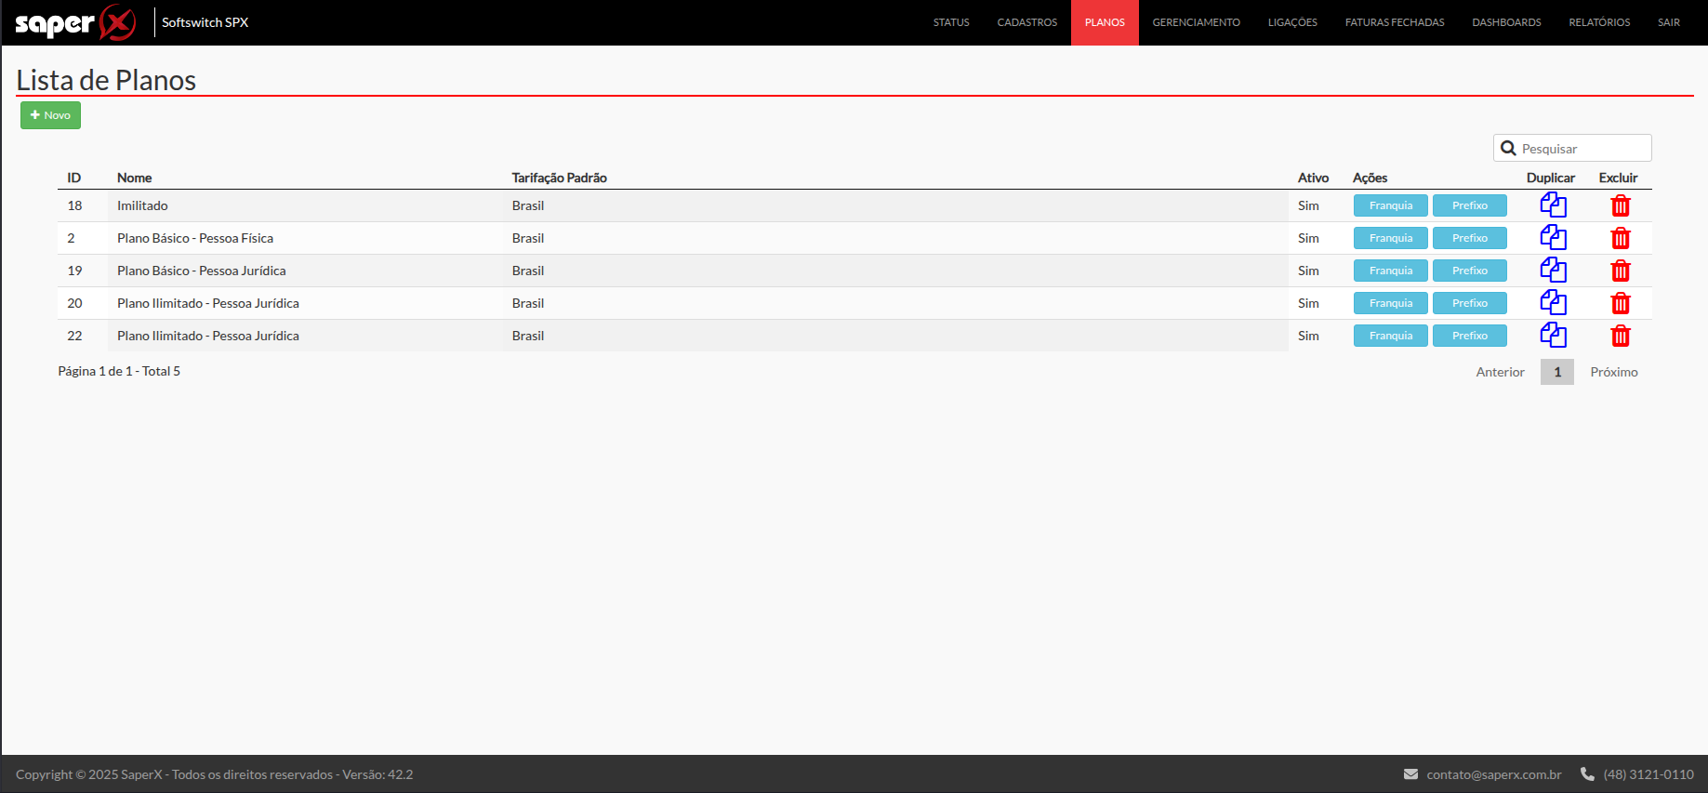Sort table by Ativo column
The image size is (1708, 793).
[x=1313, y=178]
